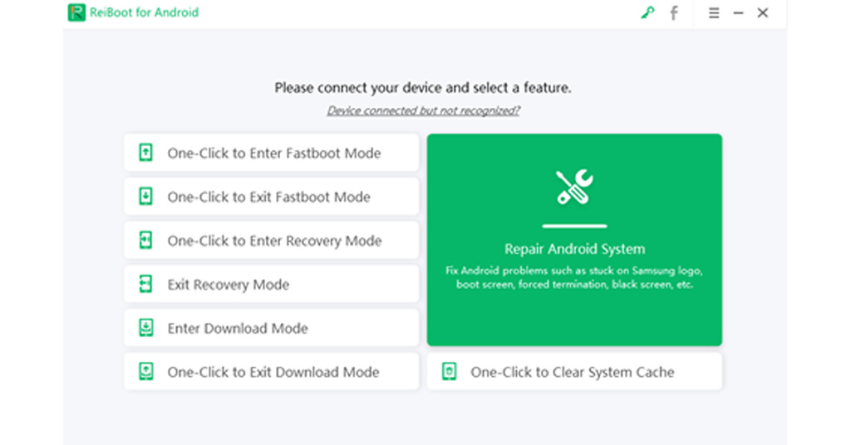Image resolution: width=851 pixels, height=445 pixels.
Task: Choose One-Click to Exit Fastboot Mode
Action: (x=268, y=198)
